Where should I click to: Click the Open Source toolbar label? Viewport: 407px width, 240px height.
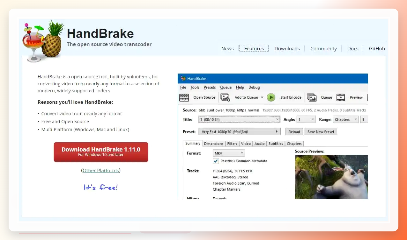(x=204, y=97)
